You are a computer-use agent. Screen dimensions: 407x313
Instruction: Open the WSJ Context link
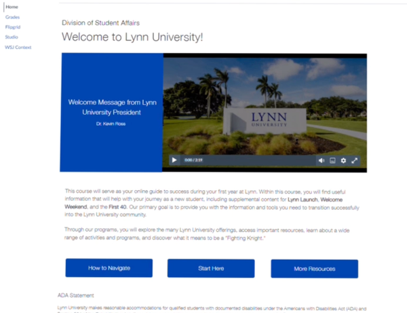(18, 47)
